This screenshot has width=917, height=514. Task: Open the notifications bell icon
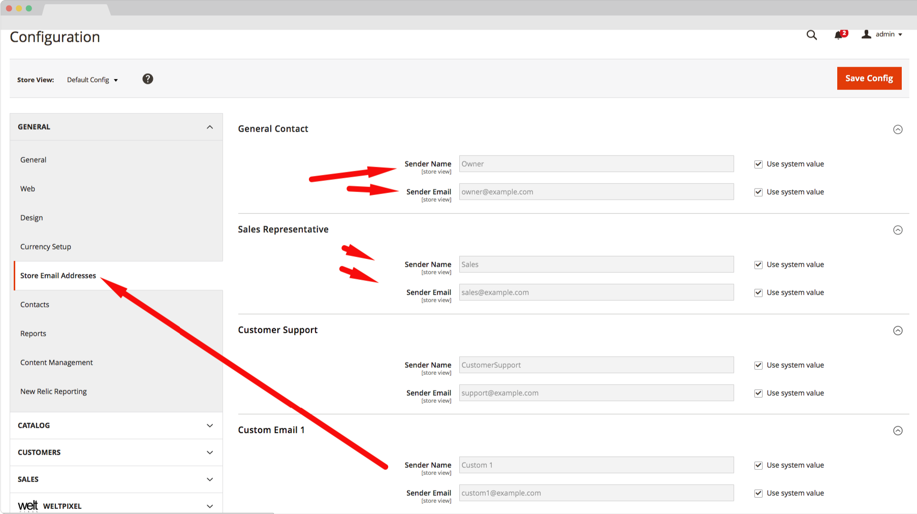[839, 35]
